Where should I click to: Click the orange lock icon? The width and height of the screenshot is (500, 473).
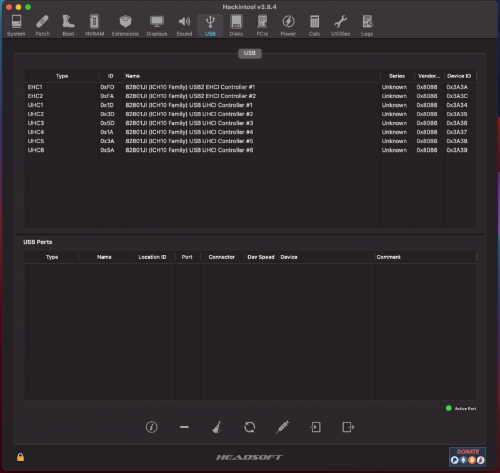click(x=21, y=457)
